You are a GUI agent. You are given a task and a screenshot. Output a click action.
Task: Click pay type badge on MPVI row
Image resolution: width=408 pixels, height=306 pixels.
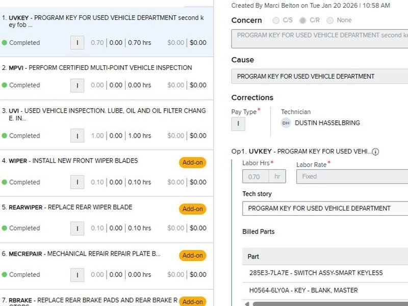[77, 85]
